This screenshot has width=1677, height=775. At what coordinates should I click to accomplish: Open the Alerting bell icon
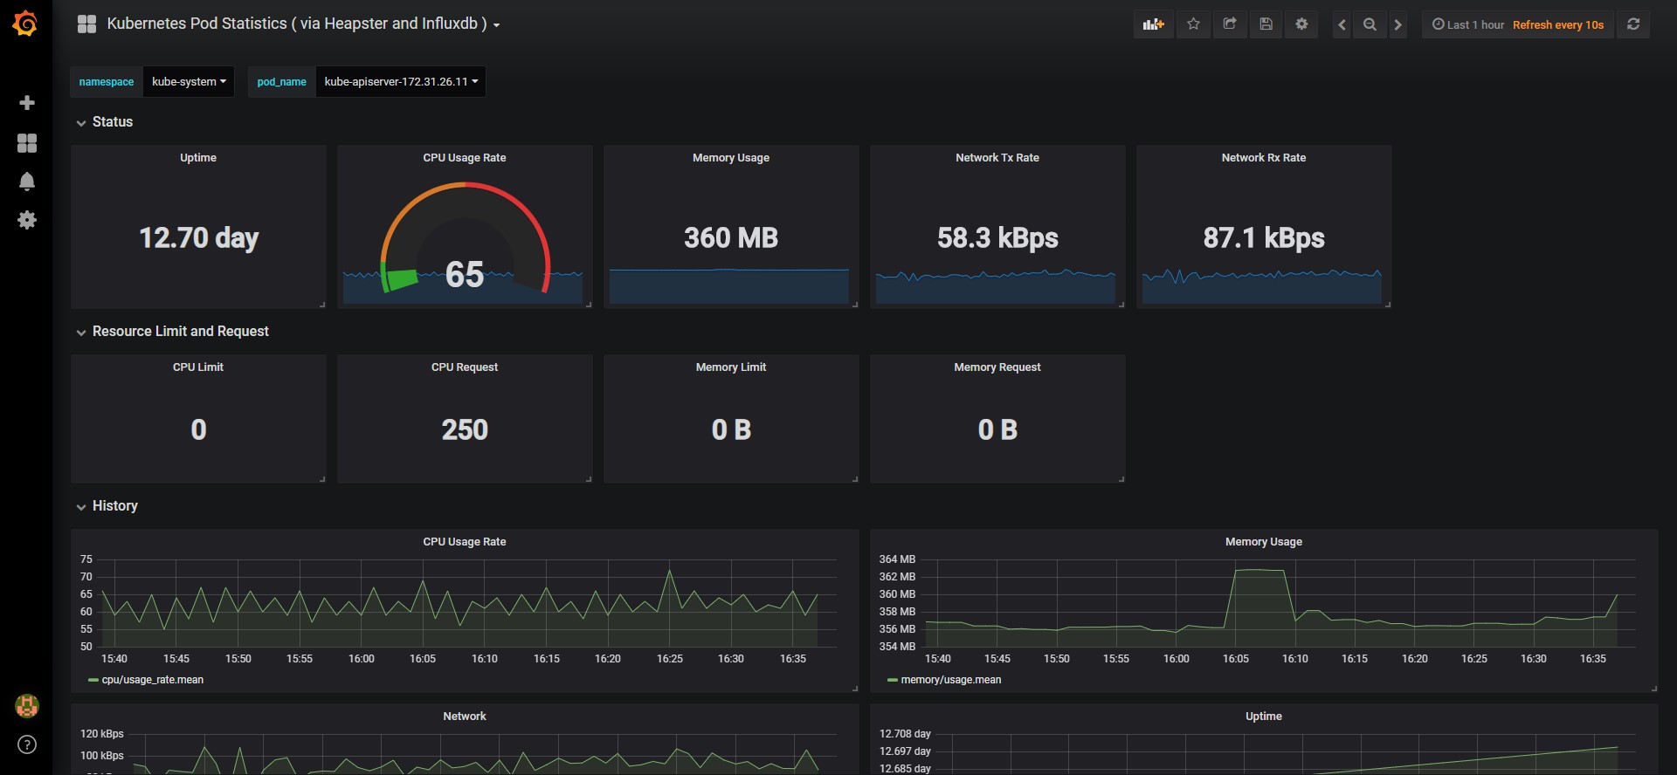[27, 182]
